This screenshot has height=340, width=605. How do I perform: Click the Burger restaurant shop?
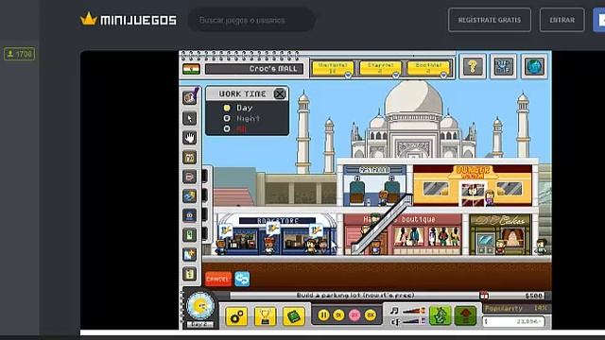pyautogui.click(x=473, y=185)
